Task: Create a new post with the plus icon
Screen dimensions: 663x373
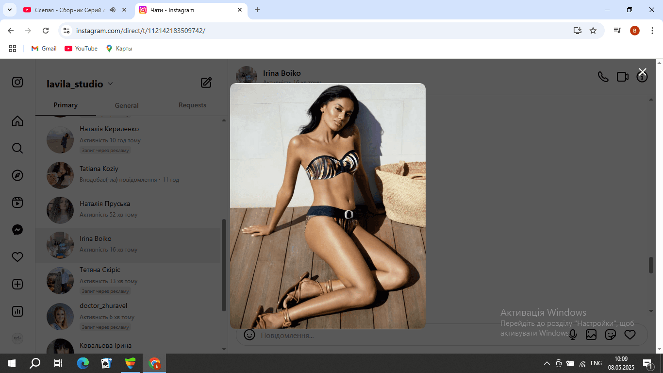Action: pos(17,284)
